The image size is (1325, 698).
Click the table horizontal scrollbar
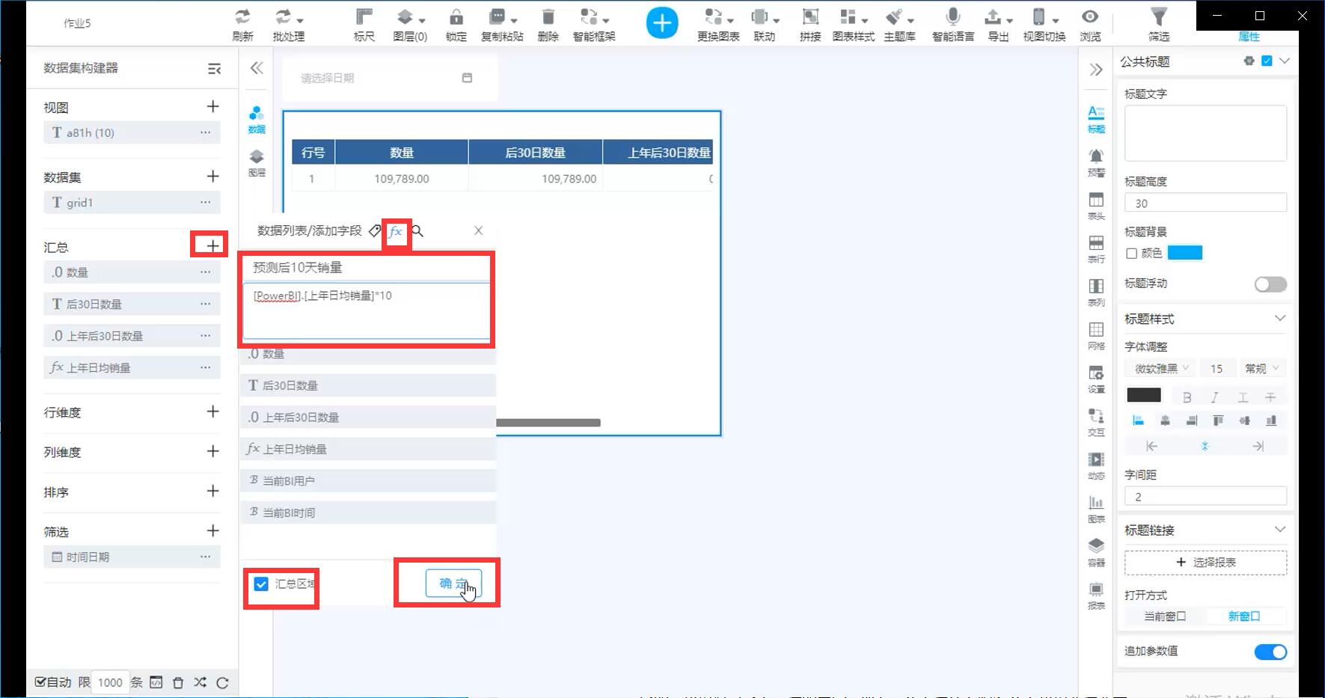click(x=548, y=423)
